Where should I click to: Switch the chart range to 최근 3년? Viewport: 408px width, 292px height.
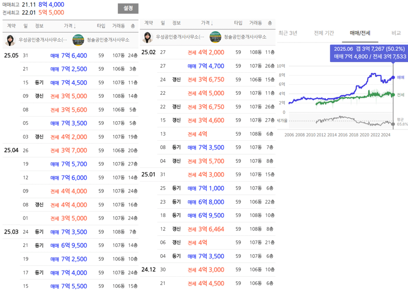click(288, 33)
